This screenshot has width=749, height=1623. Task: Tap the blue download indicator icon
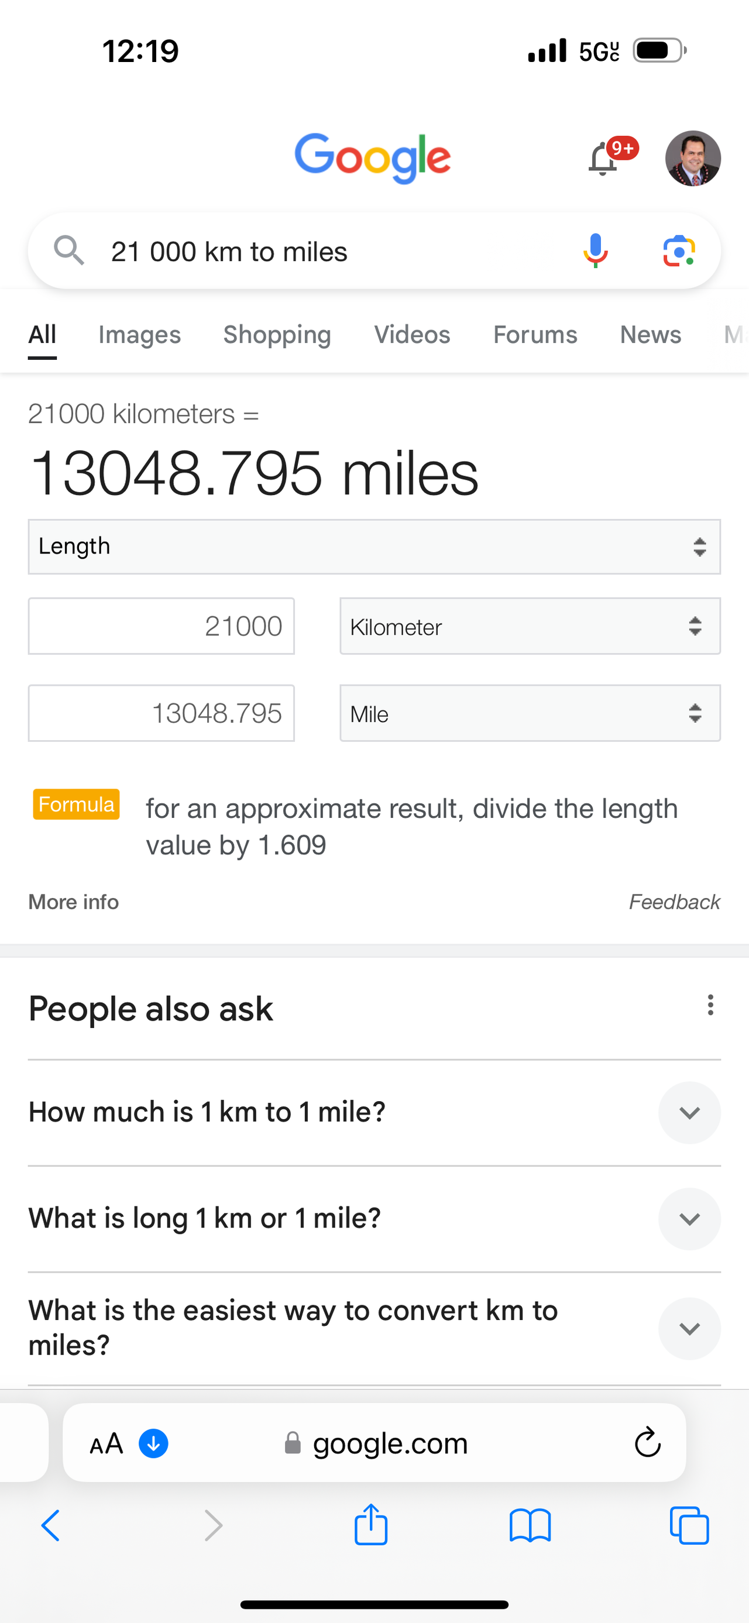(153, 1443)
